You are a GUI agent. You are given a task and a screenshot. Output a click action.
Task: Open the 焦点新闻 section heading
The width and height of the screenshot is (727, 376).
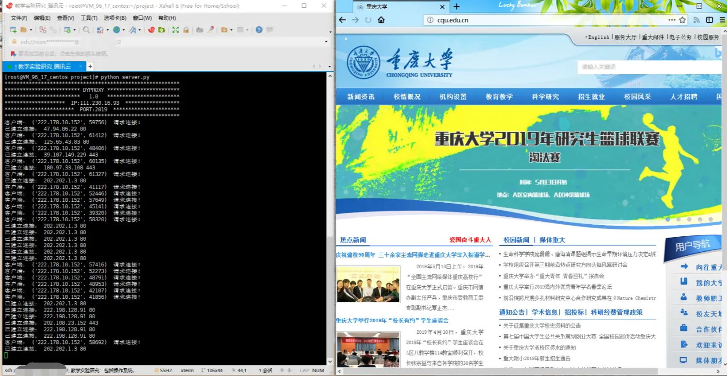pyautogui.click(x=353, y=240)
